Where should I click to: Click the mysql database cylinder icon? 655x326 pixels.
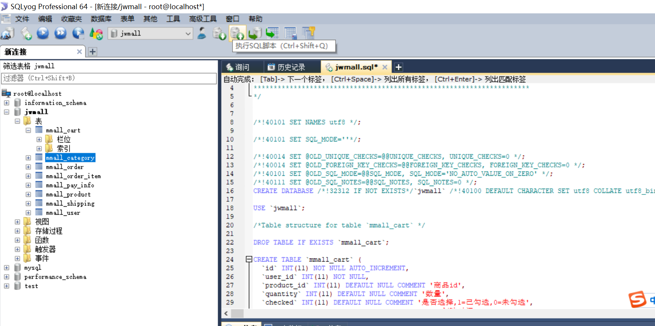click(18, 267)
